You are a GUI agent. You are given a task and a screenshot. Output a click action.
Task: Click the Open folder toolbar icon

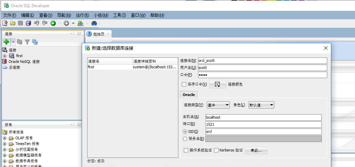tap(13, 23)
